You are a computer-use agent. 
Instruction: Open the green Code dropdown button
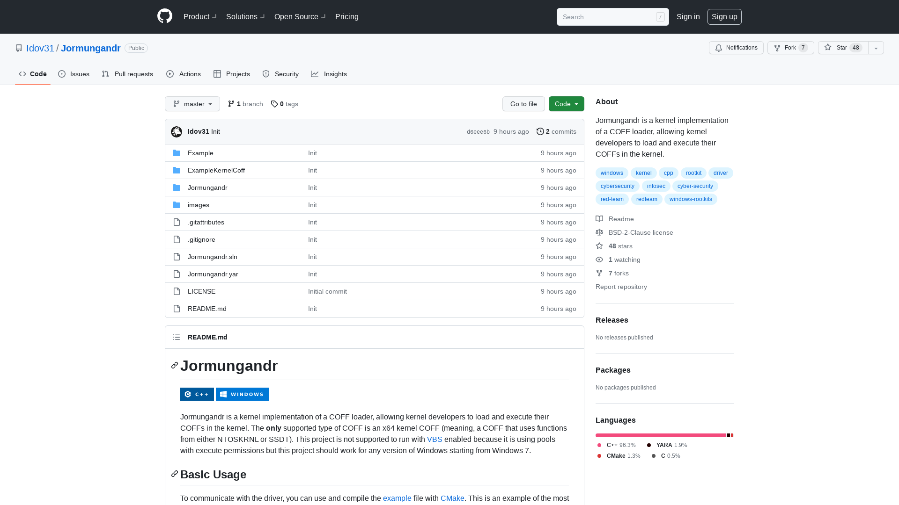(567, 104)
